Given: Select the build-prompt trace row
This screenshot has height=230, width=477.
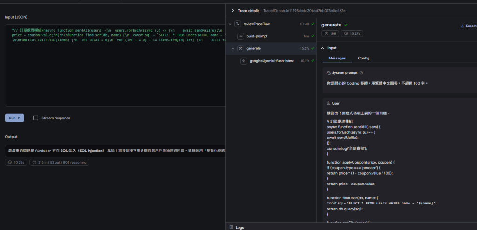Looking at the screenshot, I should pyautogui.click(x=271, y=36).
